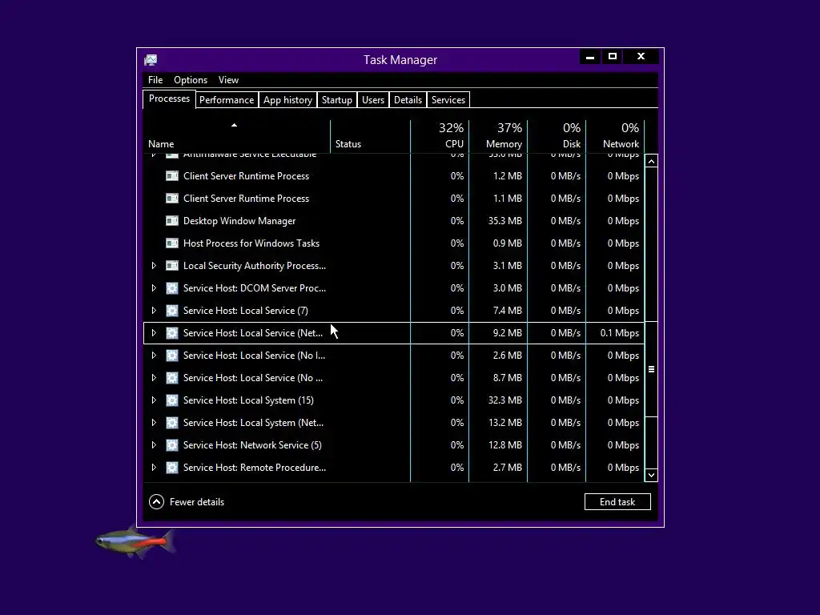Image resolution: width=820 pixels, height=615 pixels.
Task: Expand Service Host: Local Service 8.7 MB row
Action: (154, 378)
